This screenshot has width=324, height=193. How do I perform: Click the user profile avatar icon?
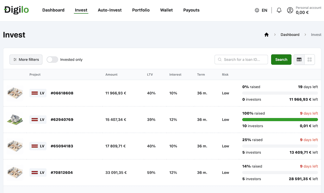point(290,10)
